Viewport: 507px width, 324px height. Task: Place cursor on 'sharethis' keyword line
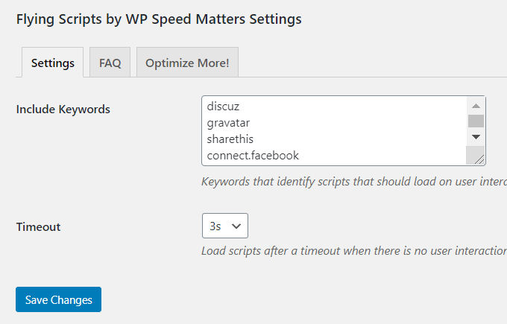(x=230, y=139)
